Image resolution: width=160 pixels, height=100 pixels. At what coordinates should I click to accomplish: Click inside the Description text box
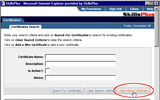click(81, 64)
